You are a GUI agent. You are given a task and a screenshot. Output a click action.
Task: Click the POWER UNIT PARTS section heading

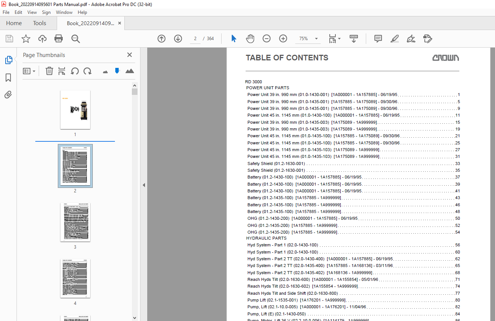(x=268, y=88)
